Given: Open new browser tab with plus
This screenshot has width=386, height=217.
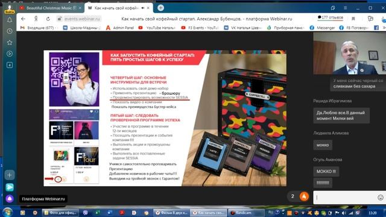Looking at the screenshot, I should click(160, 8).
